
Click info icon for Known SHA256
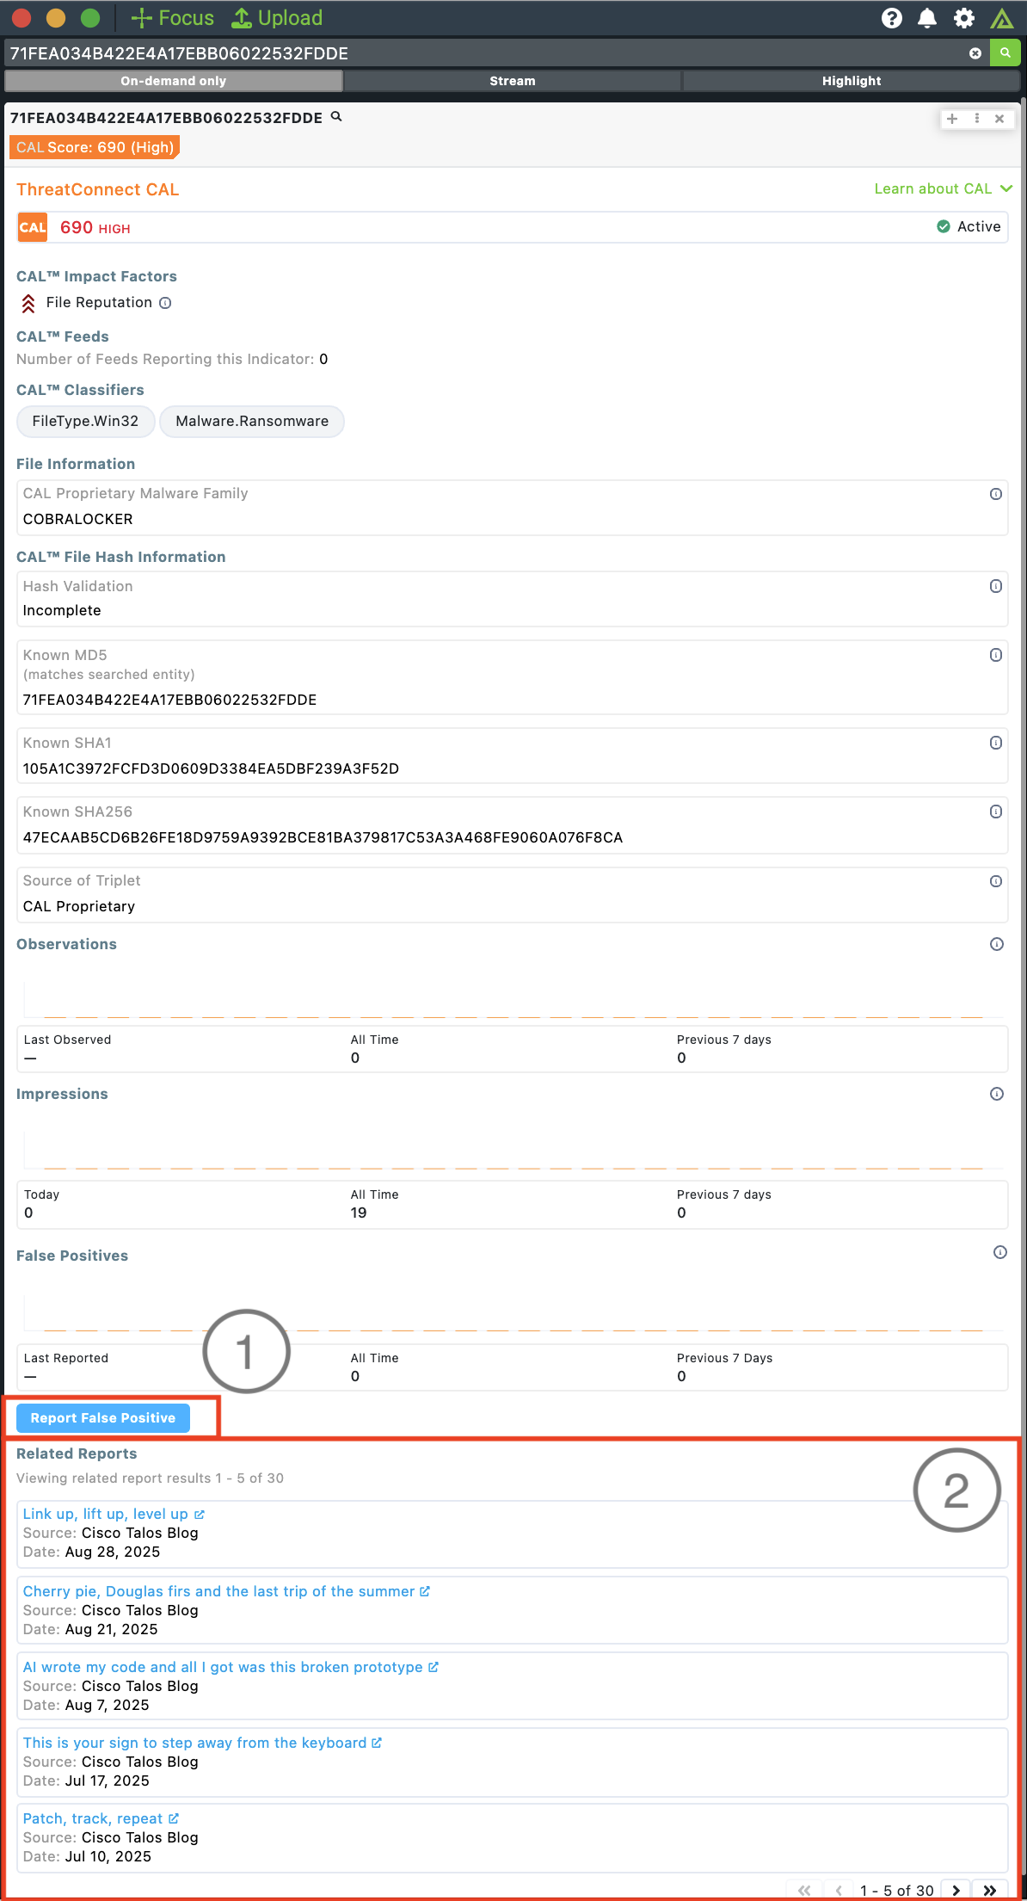pos(996,812)
